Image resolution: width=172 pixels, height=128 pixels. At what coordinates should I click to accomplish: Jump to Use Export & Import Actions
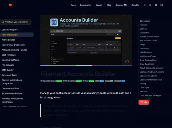pyautogui.click(x=152, y=72)
